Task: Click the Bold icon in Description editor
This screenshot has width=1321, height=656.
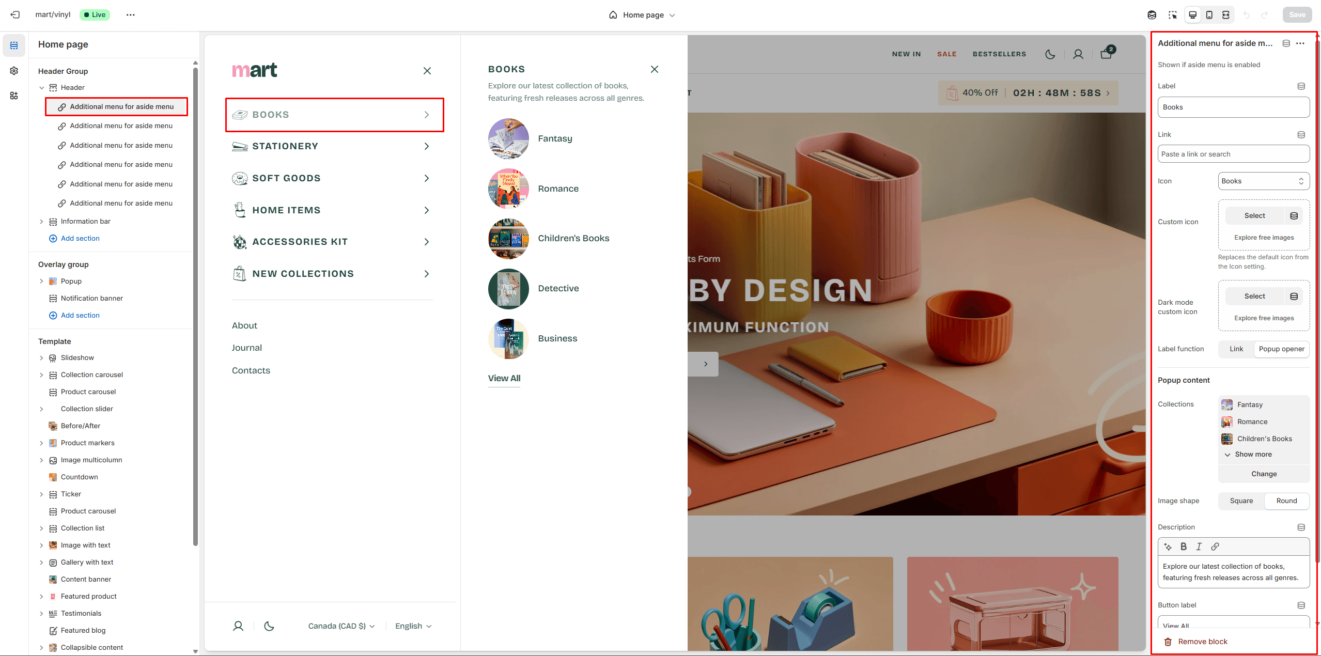Action: (x=1183, y=546)
